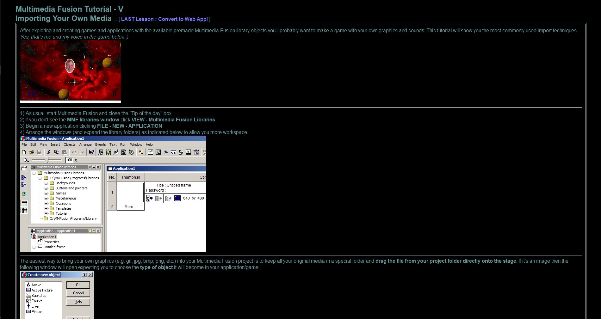Click the previous frame arrow sidebar icon
Viewport: 601px width, 319px height.
point(24,177)
